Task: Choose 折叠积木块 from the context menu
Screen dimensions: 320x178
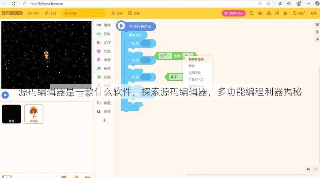Action: click(x=196, y=79)
